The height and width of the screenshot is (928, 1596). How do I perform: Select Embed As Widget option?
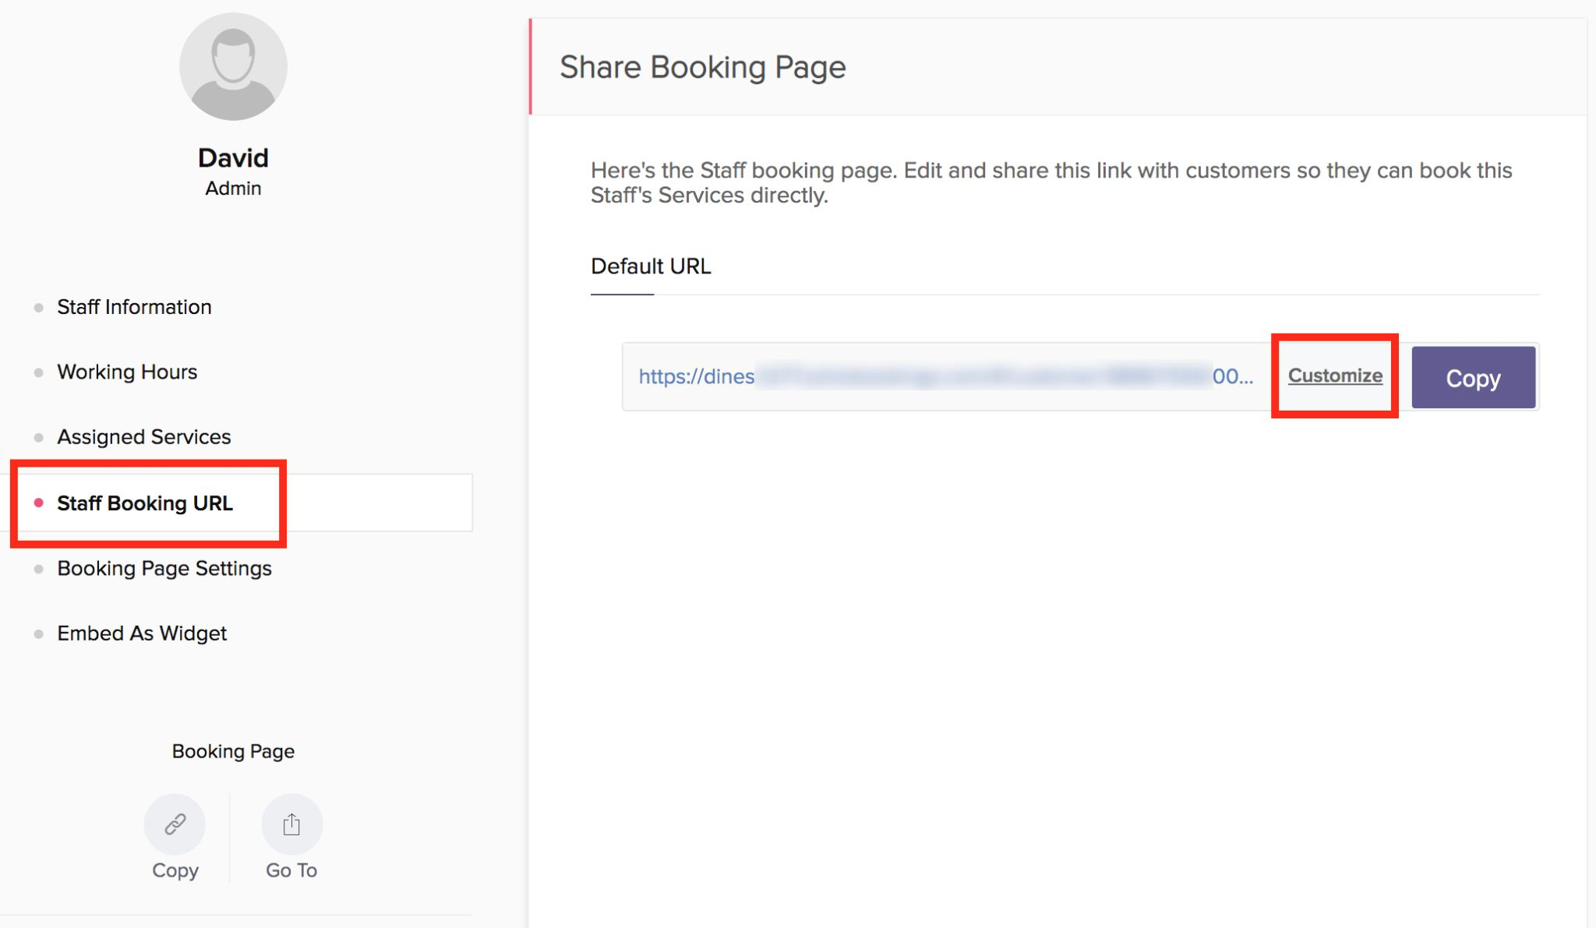pyautogui.click(x=142, y=633)
